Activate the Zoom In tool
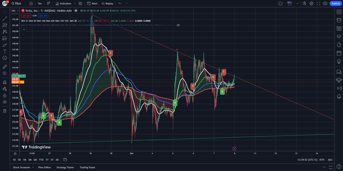The image size is (343, 171). pos(5,73)
